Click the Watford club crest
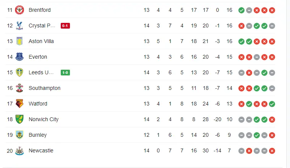This screenshot has width=290, height=168. coord(19,104)
